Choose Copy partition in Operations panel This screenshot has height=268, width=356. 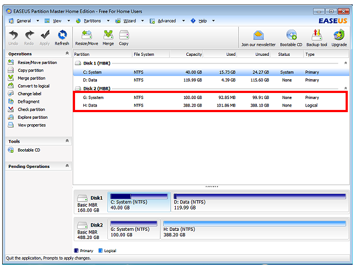(x=31, y=71)
